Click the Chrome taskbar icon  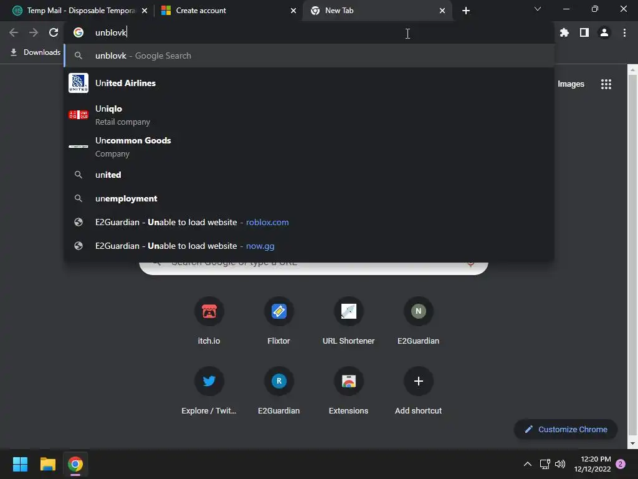click(x=75, y=464)
